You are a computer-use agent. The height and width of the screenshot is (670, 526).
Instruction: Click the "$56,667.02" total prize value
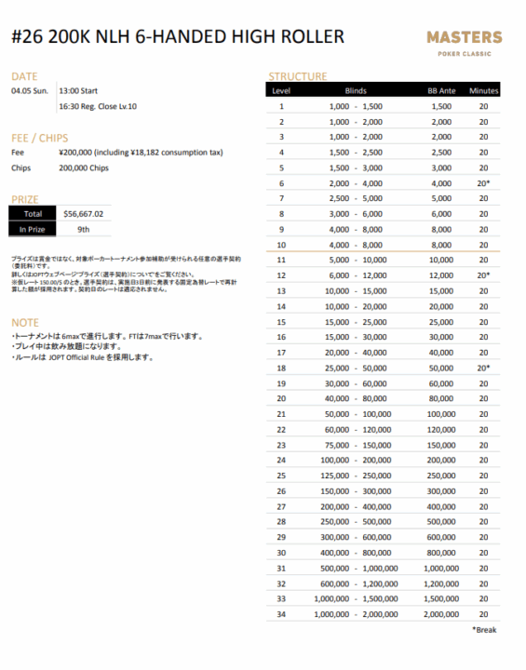point(84,214)
